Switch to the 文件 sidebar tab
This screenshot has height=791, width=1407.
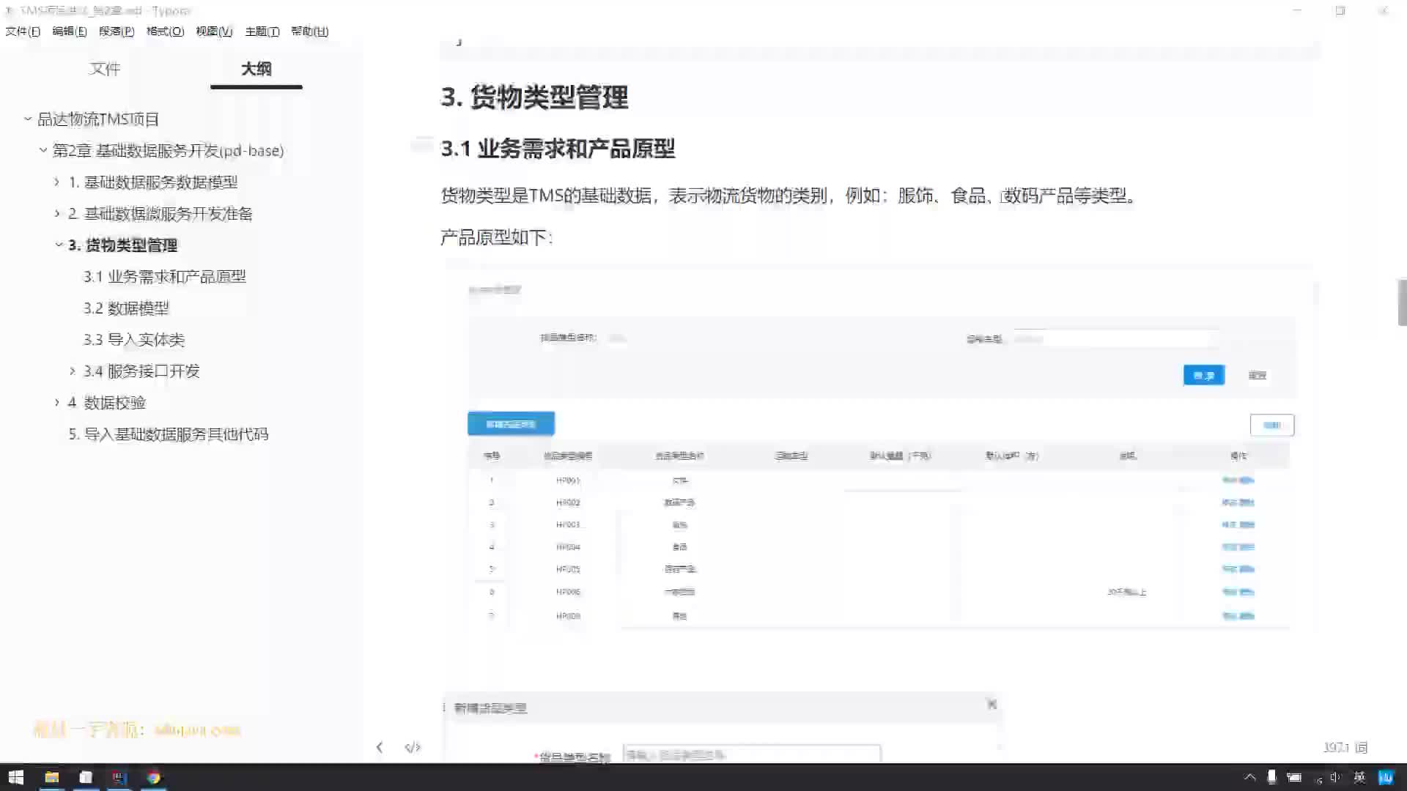104,69
